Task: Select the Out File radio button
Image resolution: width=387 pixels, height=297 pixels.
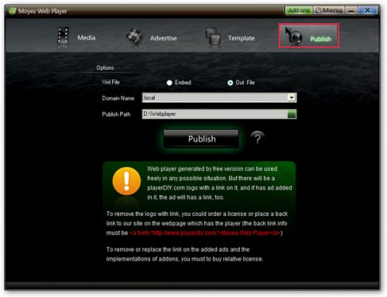Action: pyautogui.click(x=230, y=83)
